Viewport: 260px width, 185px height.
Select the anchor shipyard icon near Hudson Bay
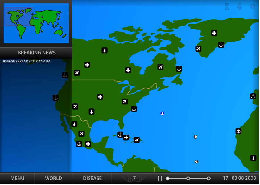point(179,69)
